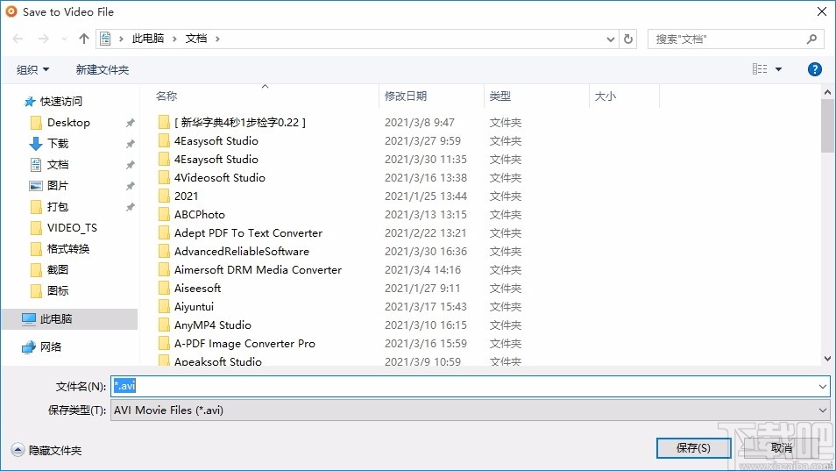
Task: Click pin icon next to 图片
Action: pos(130,186)
